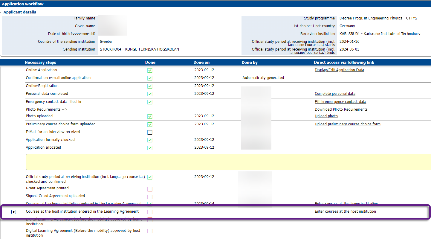Check the Grant Agreement printed checkbox
The image size is (431, 239).
150,189
